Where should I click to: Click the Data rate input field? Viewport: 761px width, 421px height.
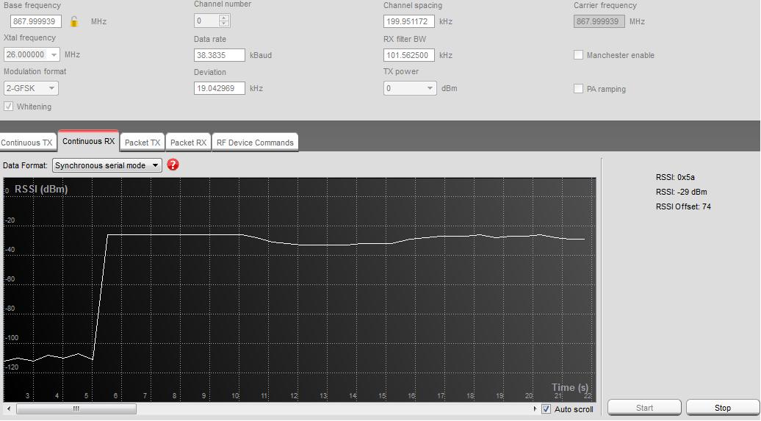point(220,55)
